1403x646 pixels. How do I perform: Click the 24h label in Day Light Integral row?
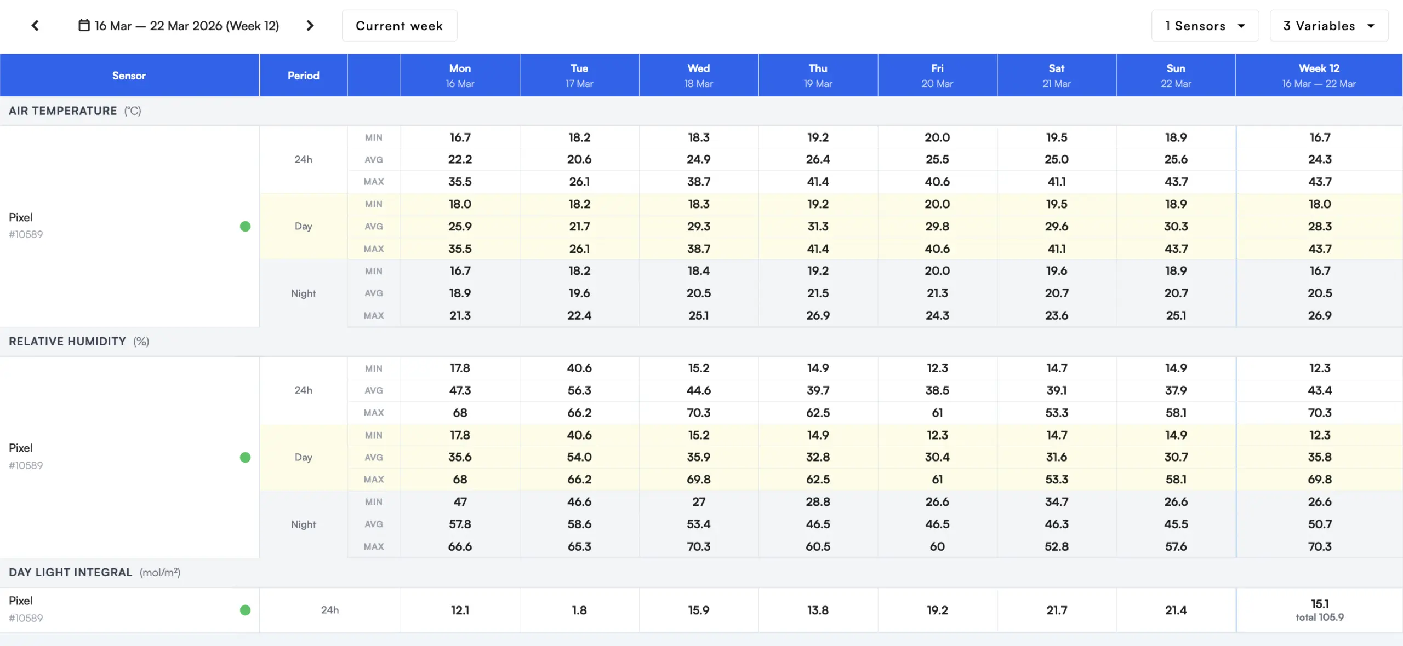(x=330, y=610)
